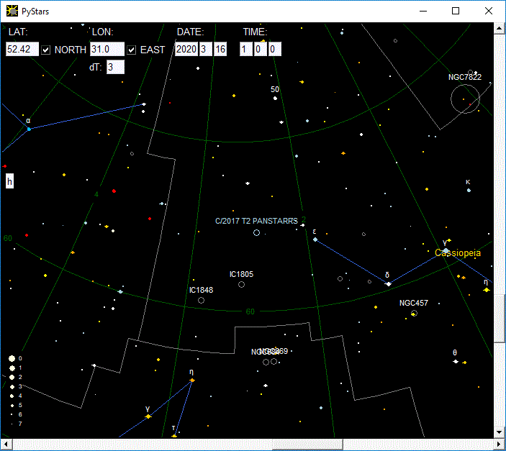
Task: Click the green 60 declination label at bottom
Action: (250, 311)
